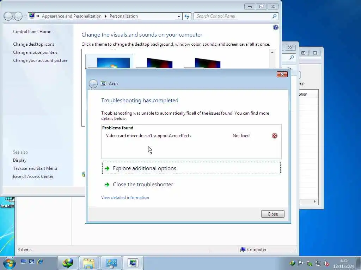Select Close the troubleshooter option
This screenshot has height=270, width=361.
[x=143, y=184]
